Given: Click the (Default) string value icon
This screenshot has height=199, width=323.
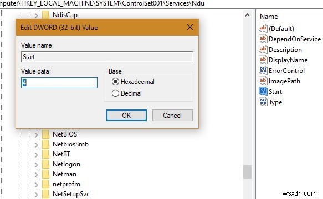Looking at the screenshot, I should (x=263, y=28).
